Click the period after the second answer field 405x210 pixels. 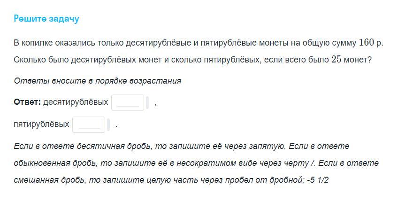pos(116,126)
